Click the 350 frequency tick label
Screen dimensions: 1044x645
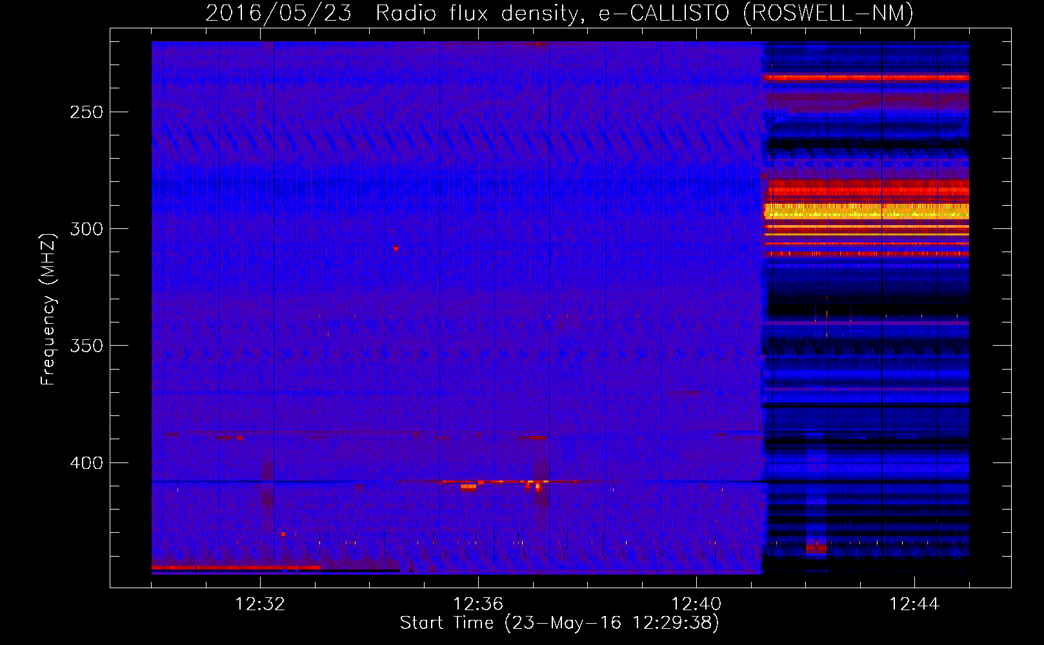(x=86, y=346)
